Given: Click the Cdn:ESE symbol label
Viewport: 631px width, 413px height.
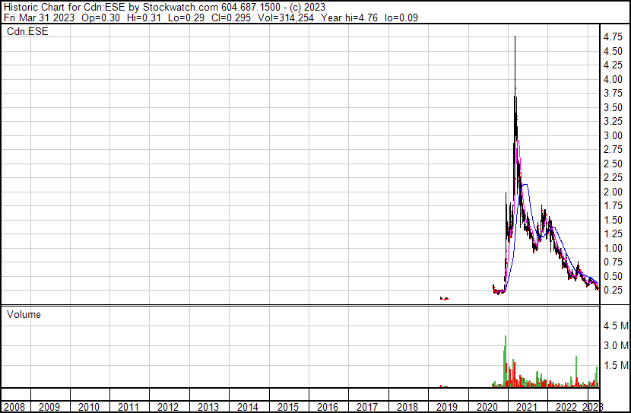Looking at the screenshot, I should (28, 31).
